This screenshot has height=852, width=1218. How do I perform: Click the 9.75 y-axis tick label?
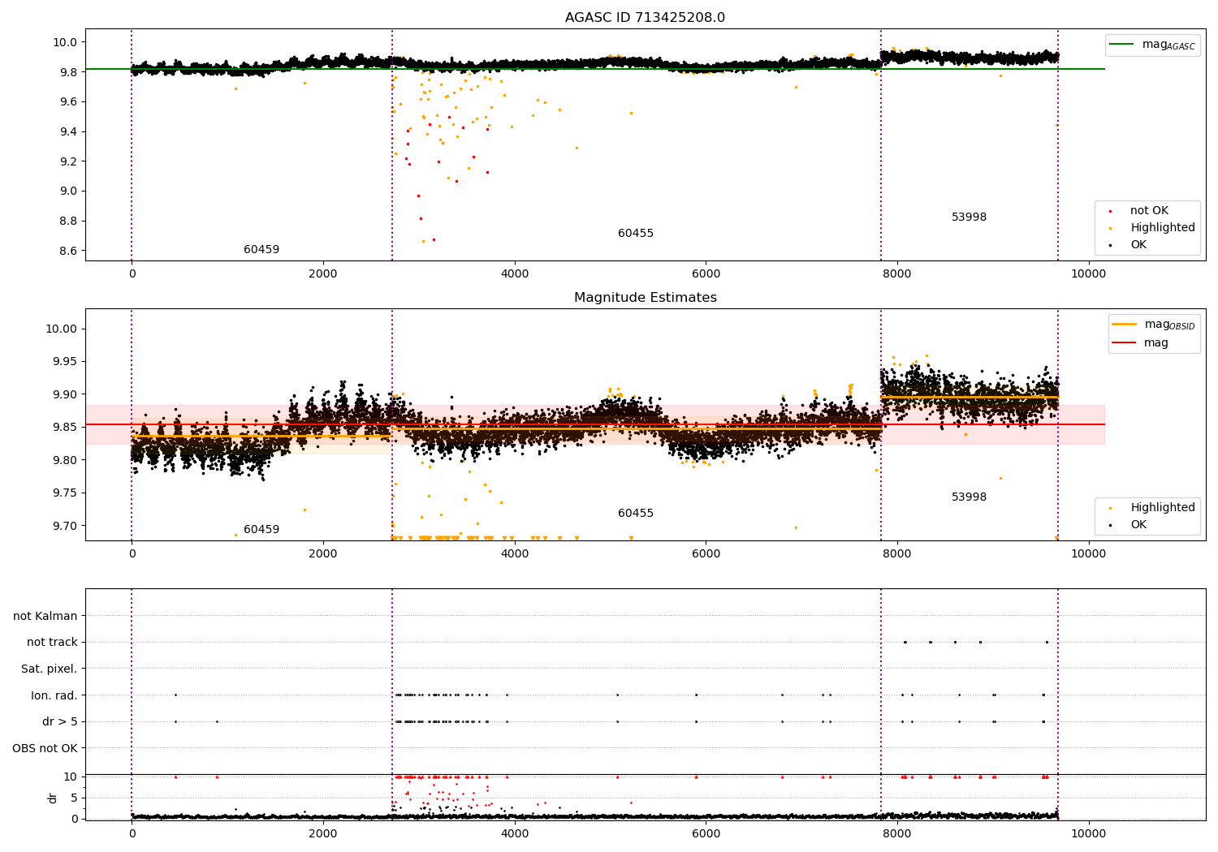64,493
